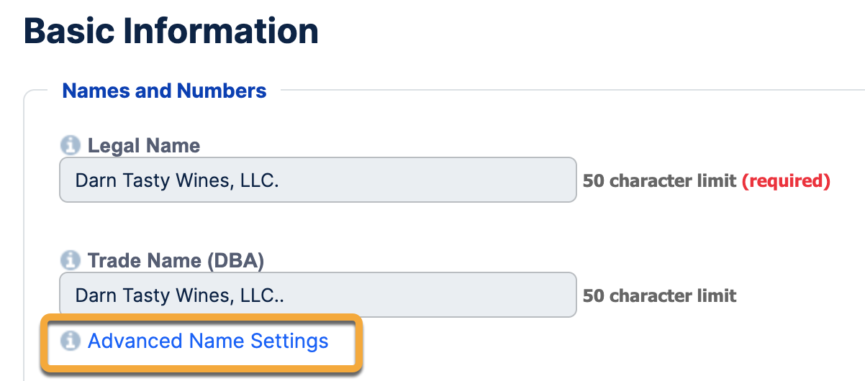
Task: Focus the Trade Name (DBA) text field
Action: click(x=317, y=295)
